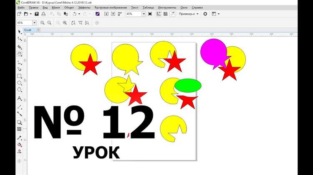The image size is (313, 175).
Task: Click the Zoom to page width icon
Action: pos(80,23)
